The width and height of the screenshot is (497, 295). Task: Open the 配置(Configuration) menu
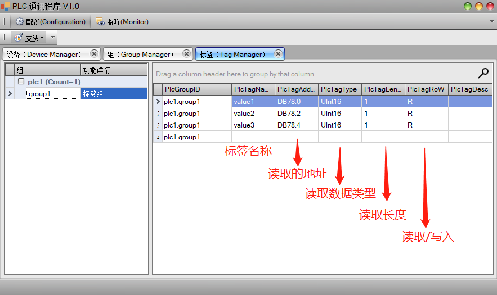pyautogui.click(x=51, y=21)
